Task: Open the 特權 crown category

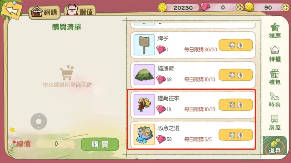Action: tap(275, 54)
